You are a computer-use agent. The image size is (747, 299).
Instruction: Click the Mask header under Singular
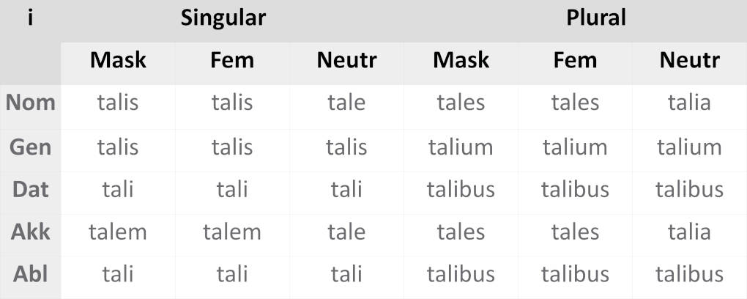[118, 60]
